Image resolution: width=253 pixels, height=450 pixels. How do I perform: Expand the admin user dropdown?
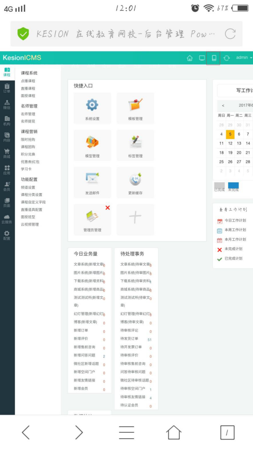(x=244, y=58)
